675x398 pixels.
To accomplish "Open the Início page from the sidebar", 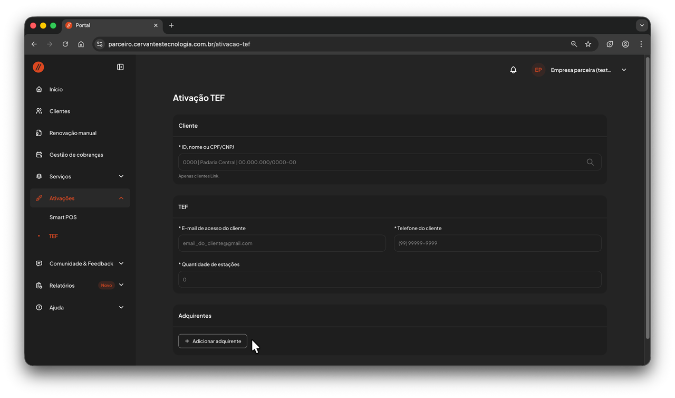I will pyautogui.click(x=56, y=90).
